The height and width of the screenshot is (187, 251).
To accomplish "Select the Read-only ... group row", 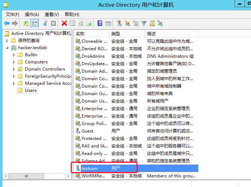I will tap(137, 154).
